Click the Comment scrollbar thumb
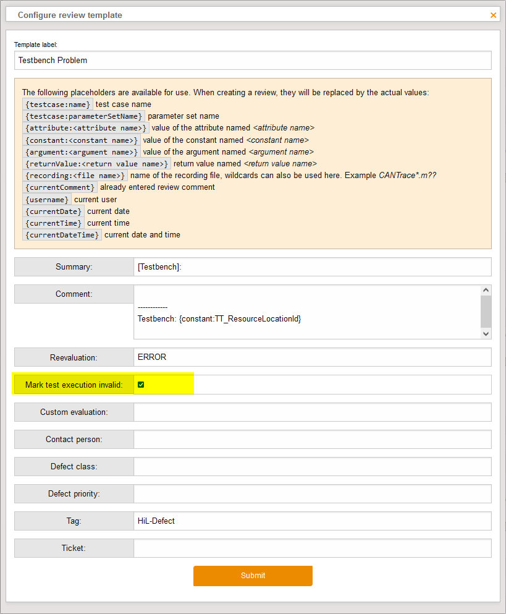Image resolution: width=506 pixels, height=614 pixels. click(x=486, y=311)
